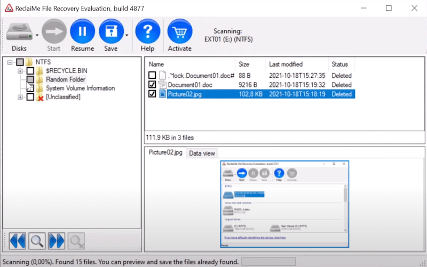Click the disabled clear search magnifier button
The image size is (427, 267).
[76, 241]
